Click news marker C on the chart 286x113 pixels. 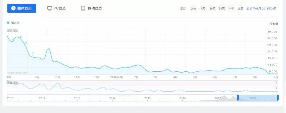[x=26, y=43]
